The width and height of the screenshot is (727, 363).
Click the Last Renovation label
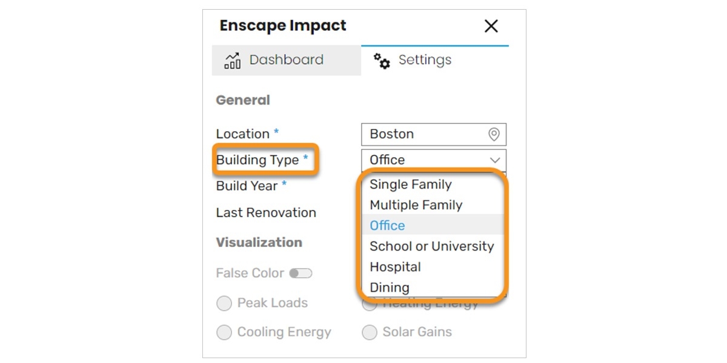click(x=265, y=212)
